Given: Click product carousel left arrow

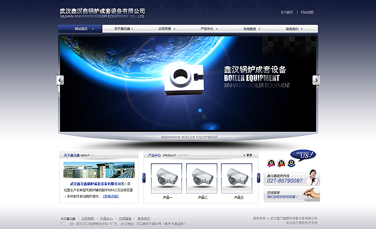Looking at the screenshot, I should 144,178.
